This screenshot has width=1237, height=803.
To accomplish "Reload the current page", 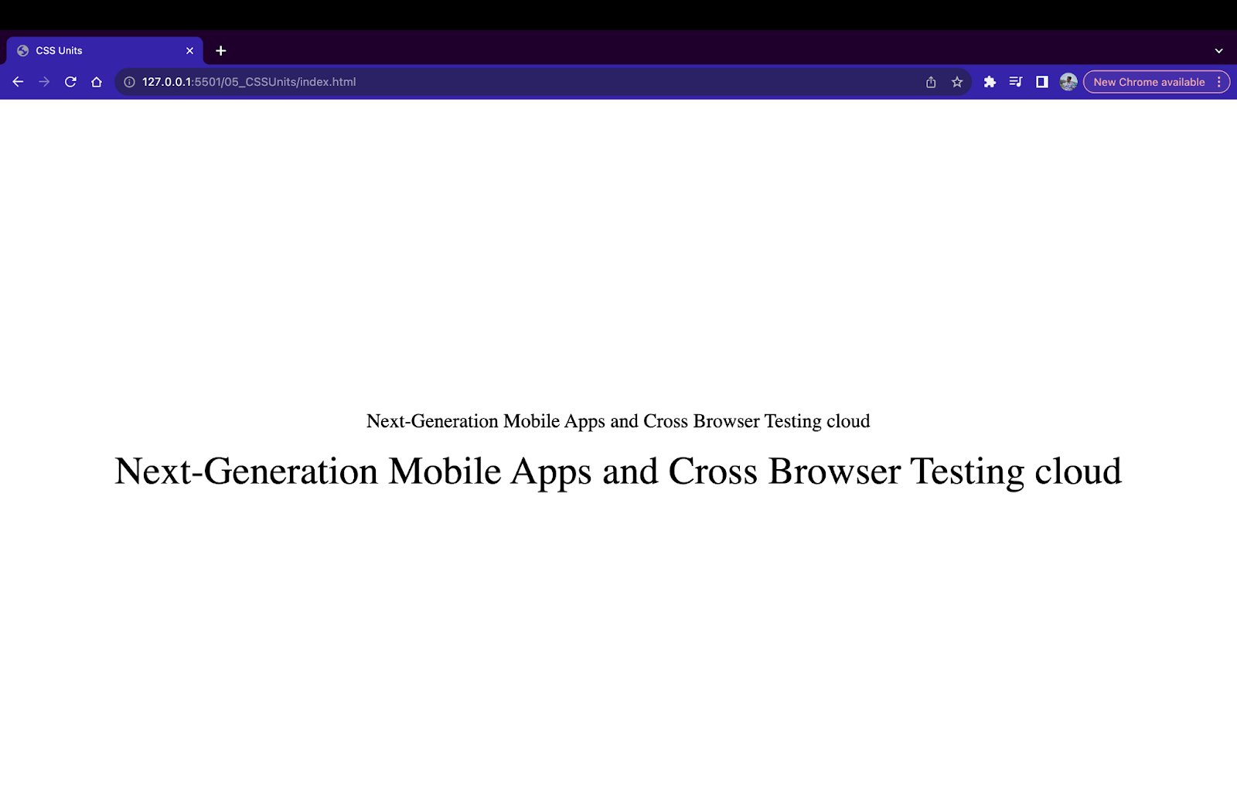I will (70, 82).
